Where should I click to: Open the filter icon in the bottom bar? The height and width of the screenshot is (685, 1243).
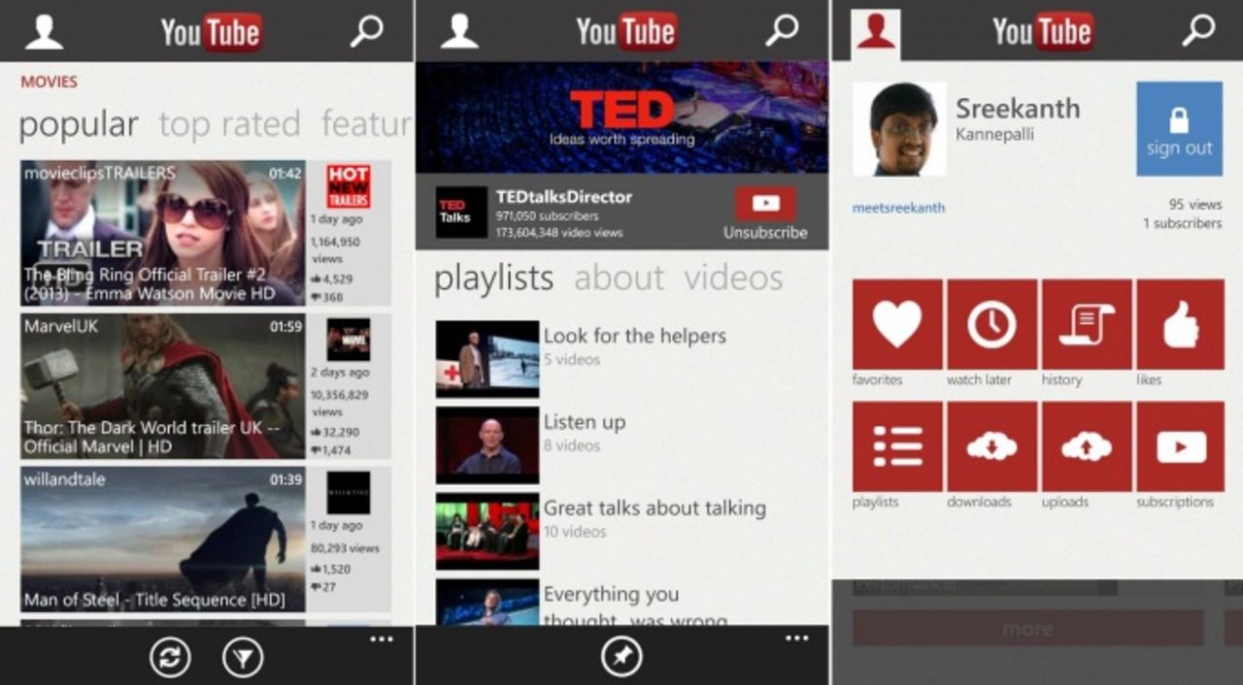(244, 657)
